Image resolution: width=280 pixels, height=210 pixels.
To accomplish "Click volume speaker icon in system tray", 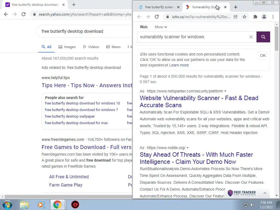I will coord(252,205).
